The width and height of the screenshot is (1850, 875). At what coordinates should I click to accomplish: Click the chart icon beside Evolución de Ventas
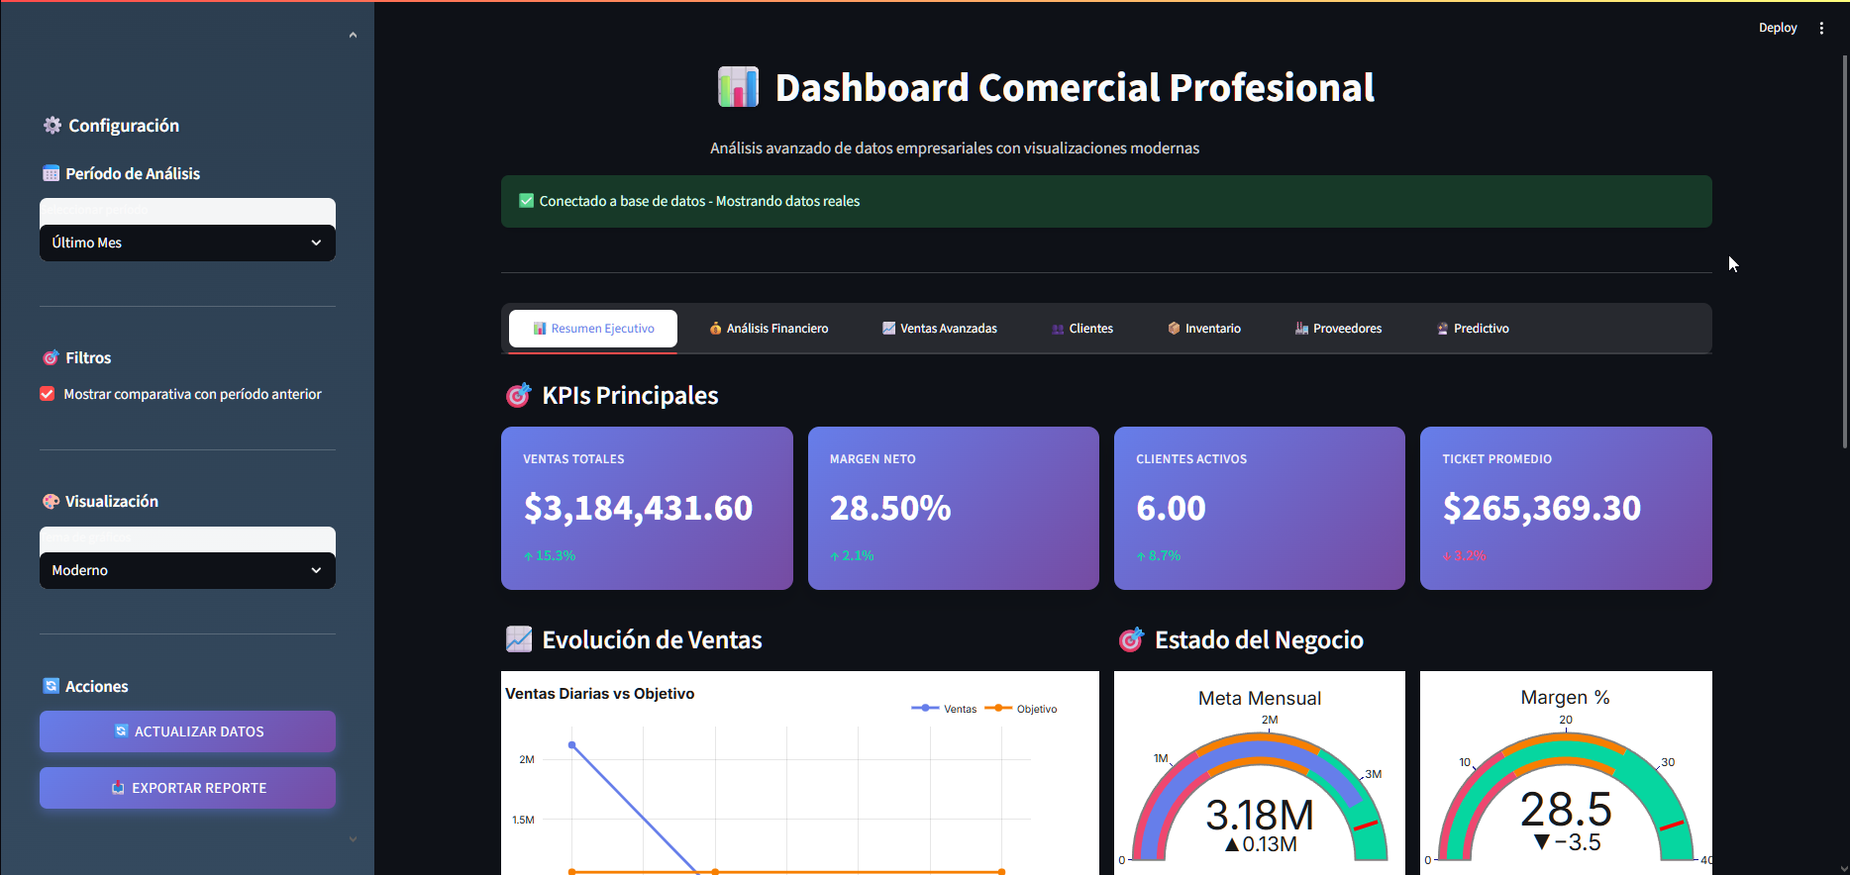(518, 640)
